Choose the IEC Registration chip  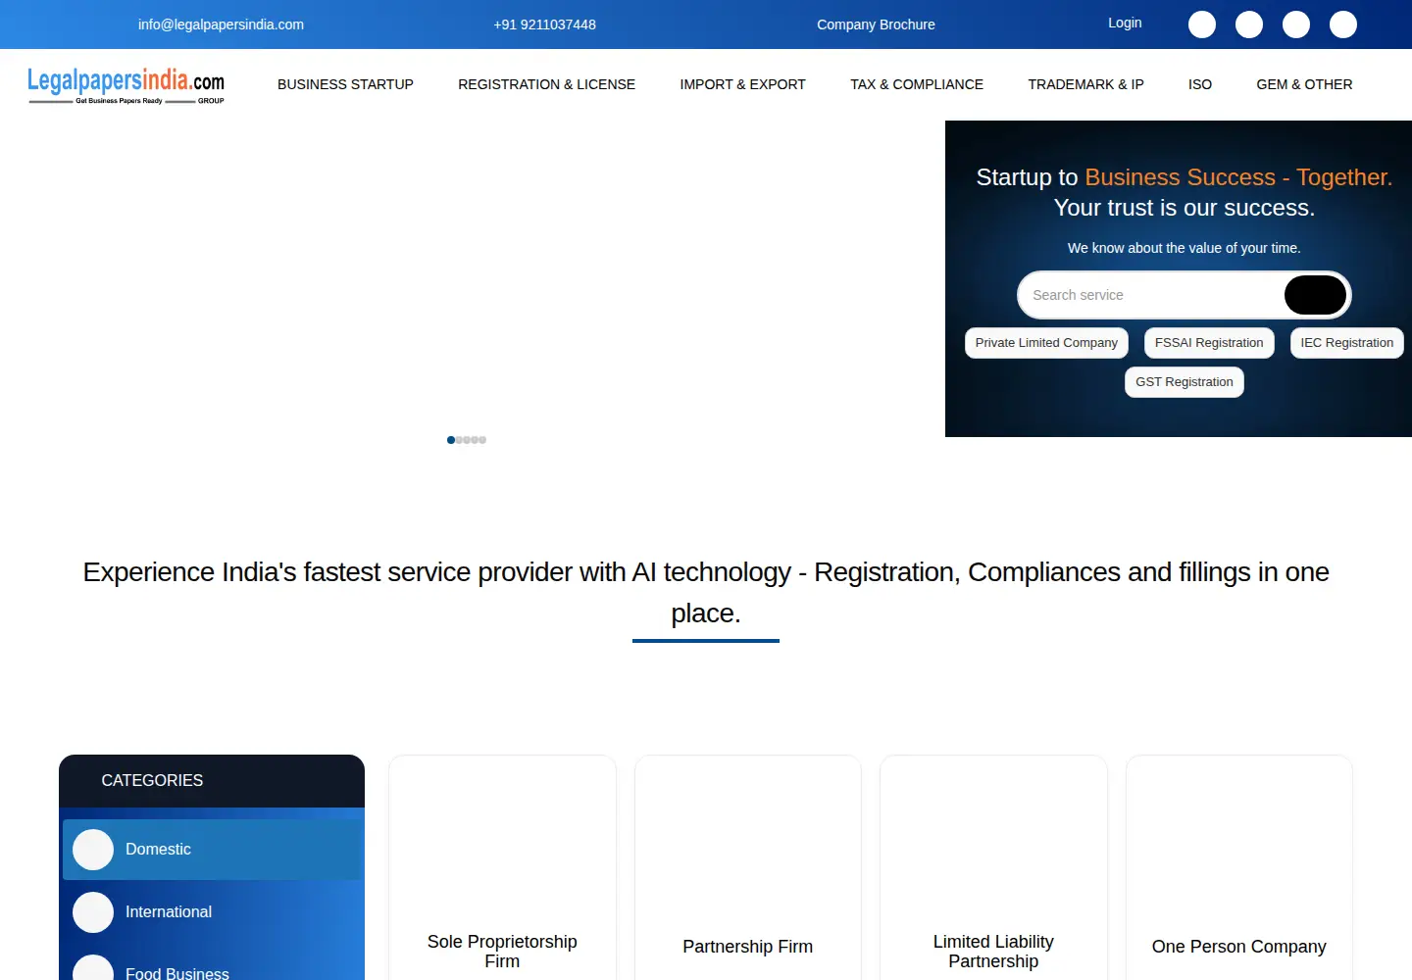(1346, 343)
